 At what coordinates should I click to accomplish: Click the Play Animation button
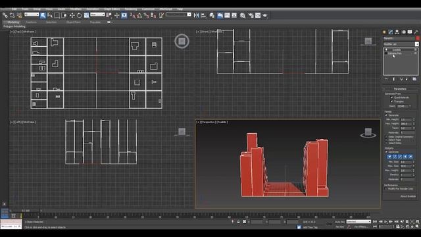coord(385,222)
